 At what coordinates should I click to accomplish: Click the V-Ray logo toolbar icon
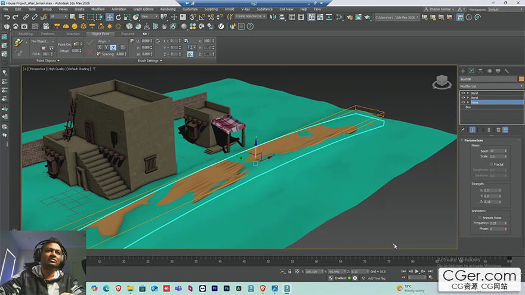click(221, 26)
